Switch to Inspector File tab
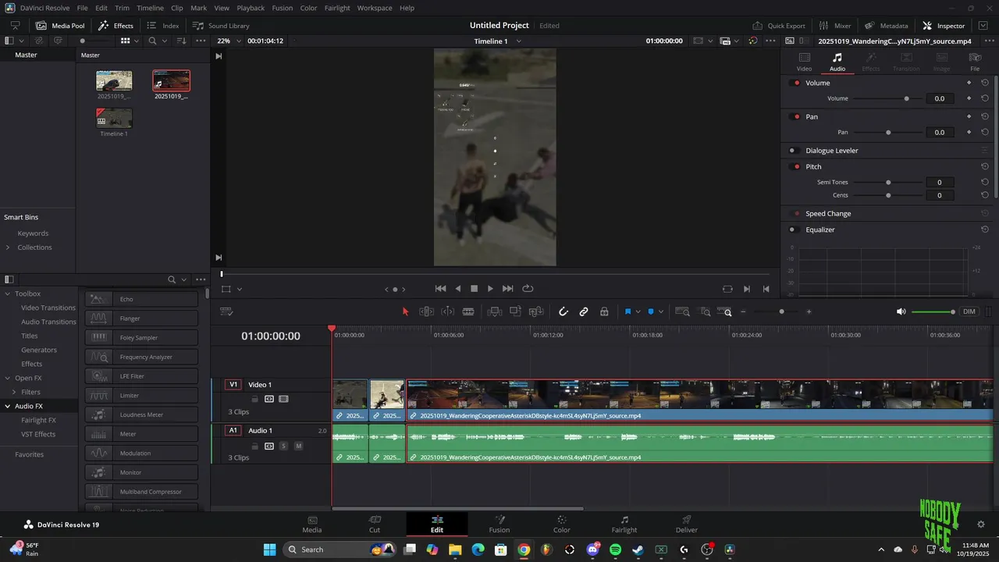 pyautogui.click(x=975, y=62)
